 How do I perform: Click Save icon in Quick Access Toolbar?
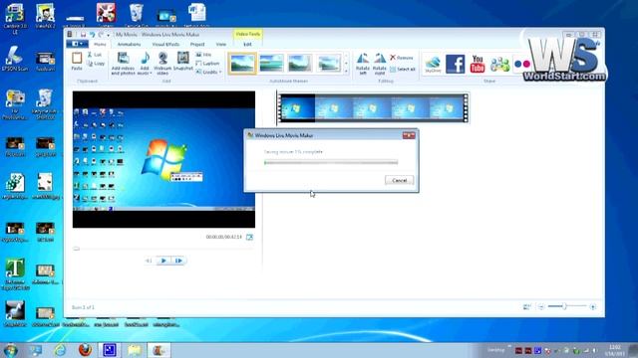pyautogui.click(x=83, y=35)
